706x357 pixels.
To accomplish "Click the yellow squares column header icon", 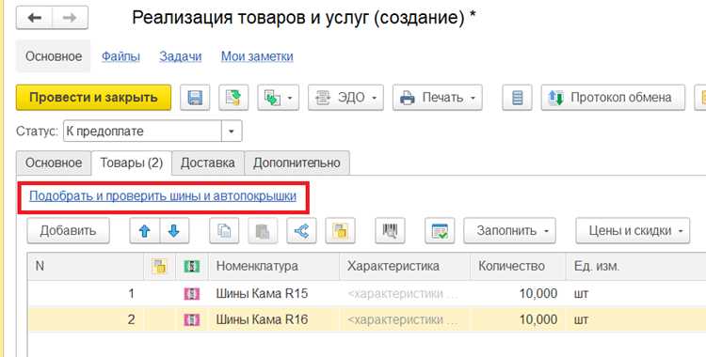I will point(159,266).
